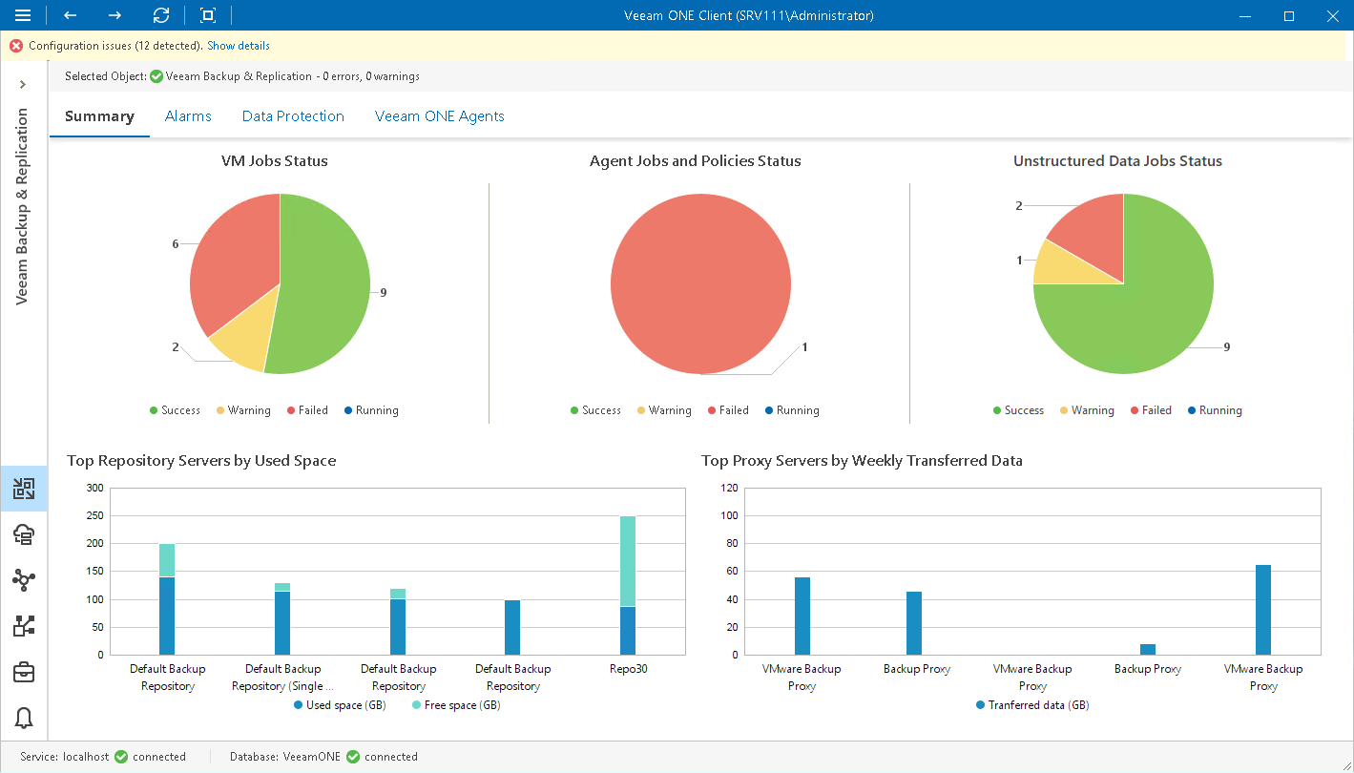Screen dimensions: 1354x773
Task: Navigate forward using the forward arrow
Action: [114, 15]
